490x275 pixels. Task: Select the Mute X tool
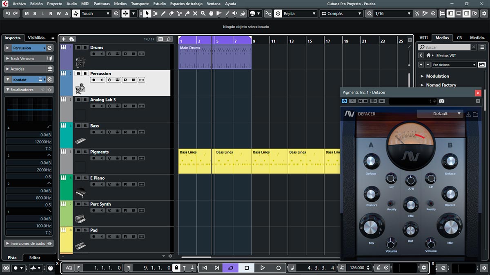coord(195,13)
